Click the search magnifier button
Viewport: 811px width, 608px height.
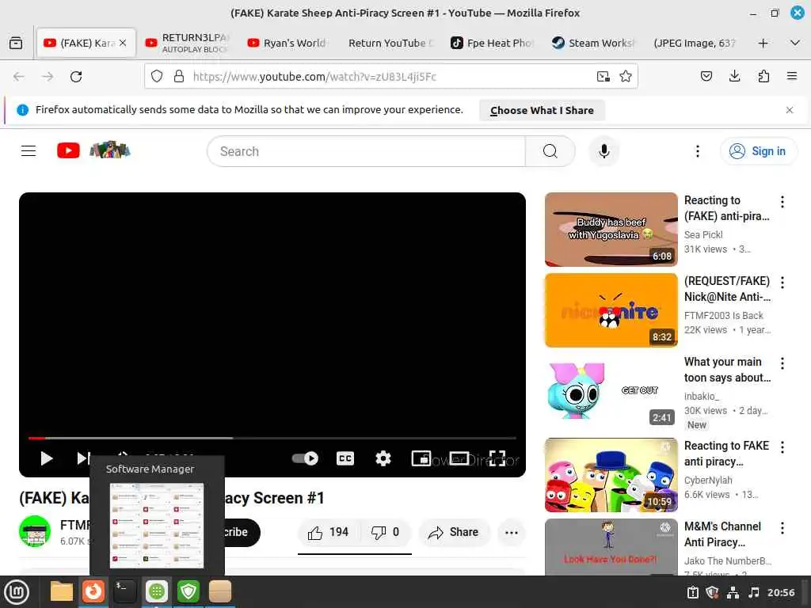[550, 151]
